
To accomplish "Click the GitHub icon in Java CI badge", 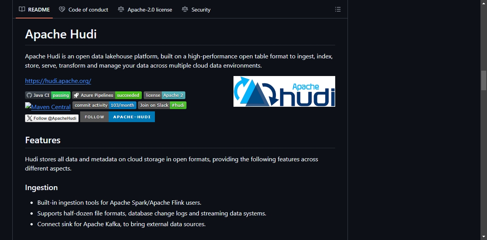I will (29, 95).
